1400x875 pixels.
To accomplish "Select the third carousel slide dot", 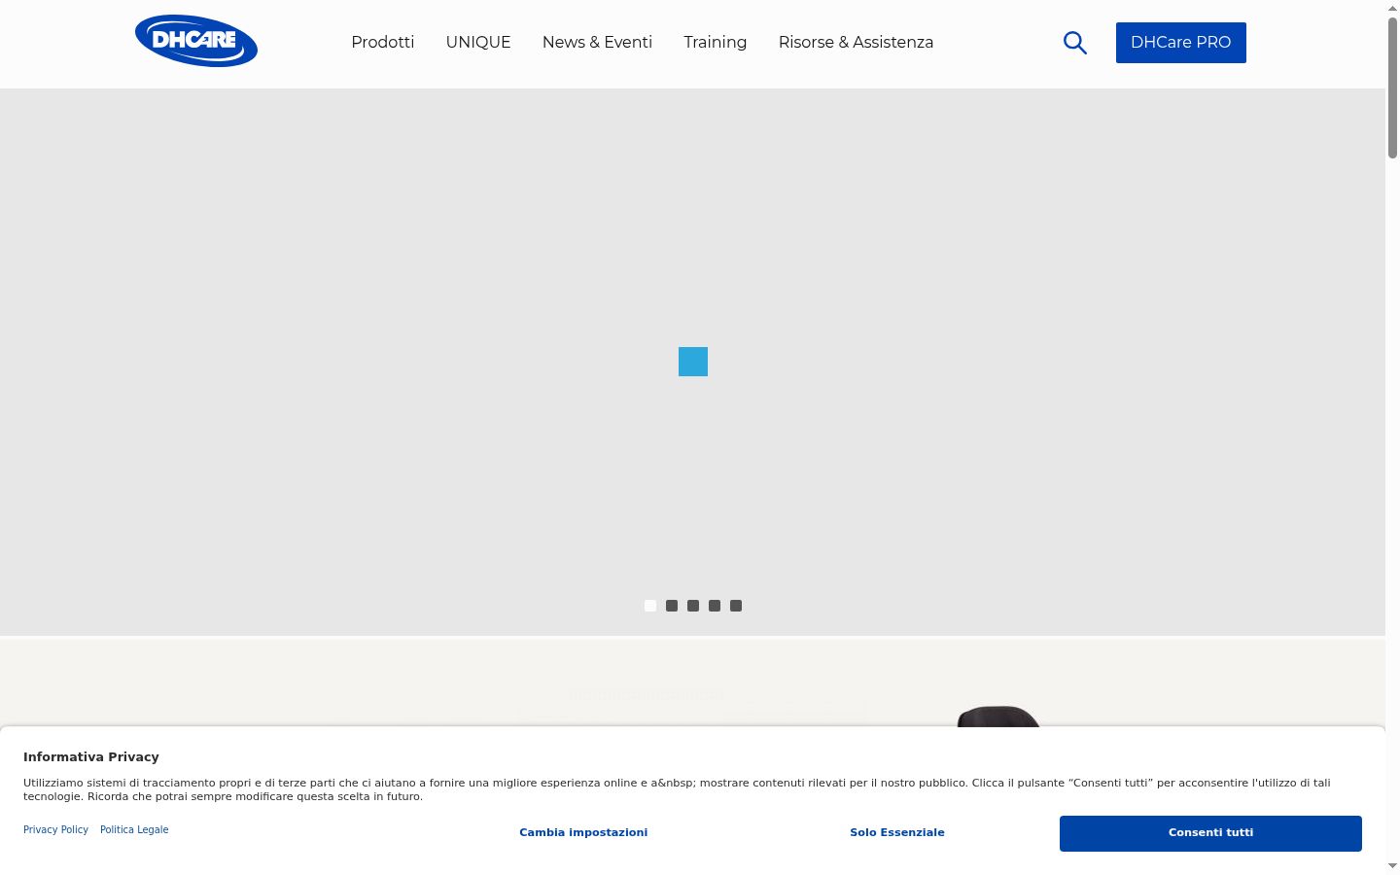I will pos(693,606).
